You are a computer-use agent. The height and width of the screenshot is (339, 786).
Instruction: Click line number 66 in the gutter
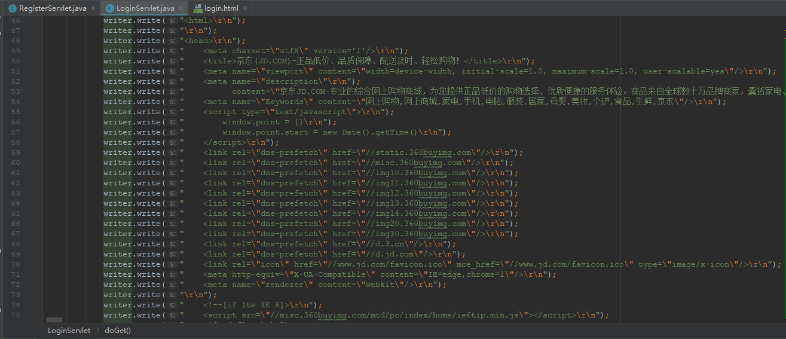[x=16, y=224]
